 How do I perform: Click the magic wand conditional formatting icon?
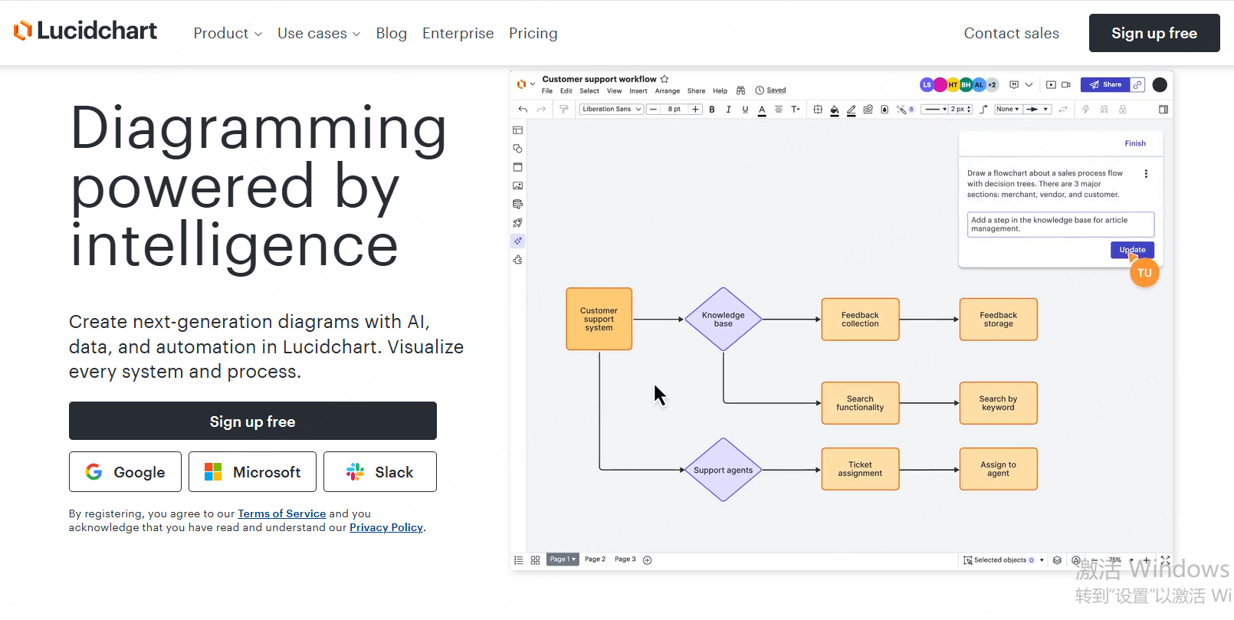tap(901, 110)
